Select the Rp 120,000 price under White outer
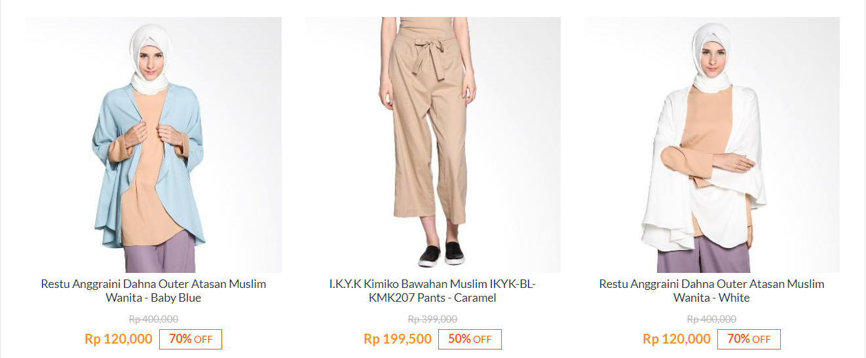This screenshot has height=358, width=866. [677, 339]
